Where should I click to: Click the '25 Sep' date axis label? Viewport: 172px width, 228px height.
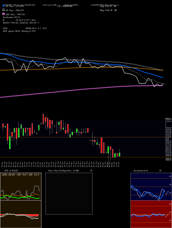(2, 164)
